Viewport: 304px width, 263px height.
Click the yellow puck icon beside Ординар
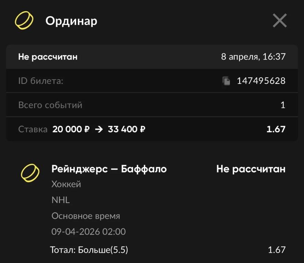click(24, 21)
